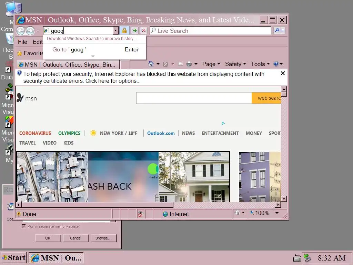The width and height of the screenshot is (353, 265).
Task: Open a new blank tab
Action: [125, 65]
